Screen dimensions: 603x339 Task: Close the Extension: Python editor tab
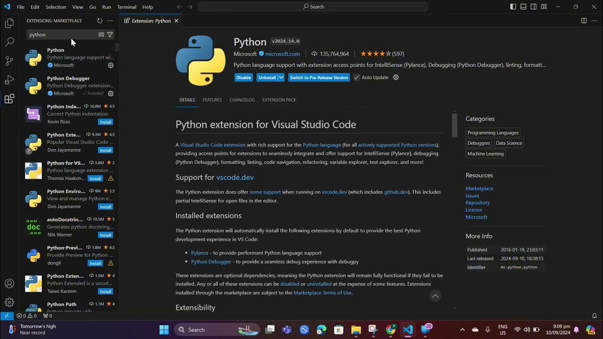coord(176,21)
